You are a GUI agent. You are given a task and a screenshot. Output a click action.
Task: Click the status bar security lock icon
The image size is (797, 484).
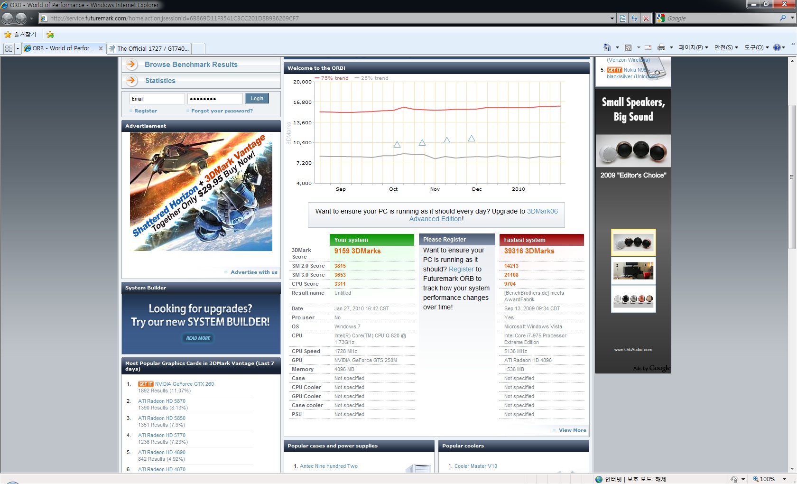[x=734, y=479]
